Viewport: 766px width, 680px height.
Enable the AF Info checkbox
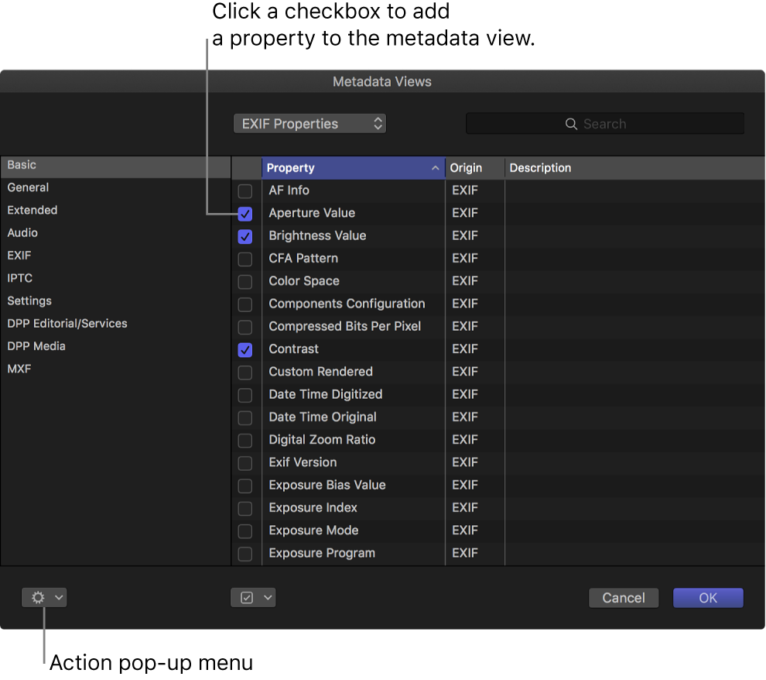[245, 191]
